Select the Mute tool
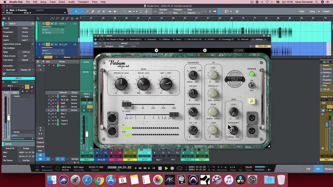The width and height of the screenshot is (333, 187). coord(104,11)
